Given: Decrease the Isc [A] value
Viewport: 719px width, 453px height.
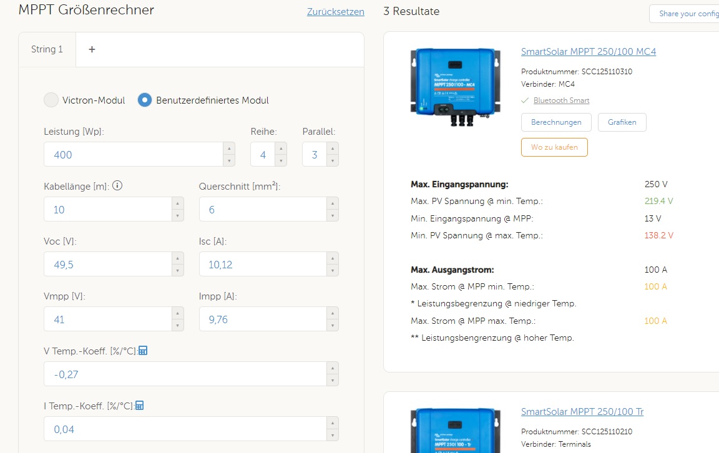Looking at the screenshot, I should tap(333, 271).
